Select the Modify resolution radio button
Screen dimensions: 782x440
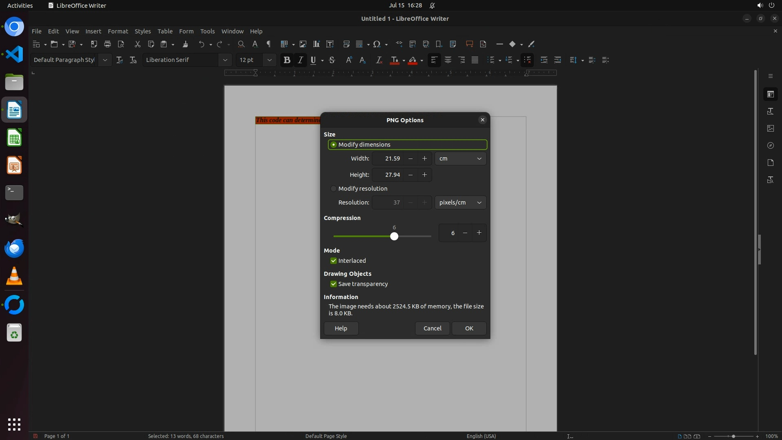click(x=334, y=189)
